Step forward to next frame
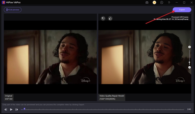195x114 pixels. point(17,109)
